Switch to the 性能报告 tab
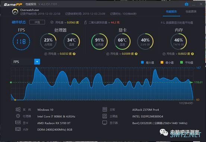The height and width of the screenshot is (142, 206). tap(171, 12)
